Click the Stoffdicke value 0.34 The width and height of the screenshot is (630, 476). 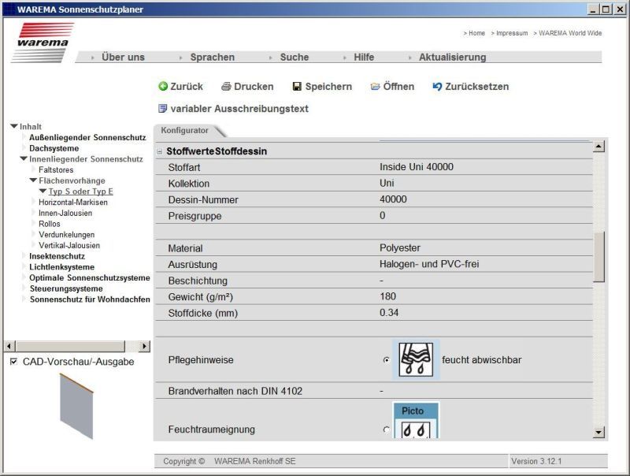[389, 312]
